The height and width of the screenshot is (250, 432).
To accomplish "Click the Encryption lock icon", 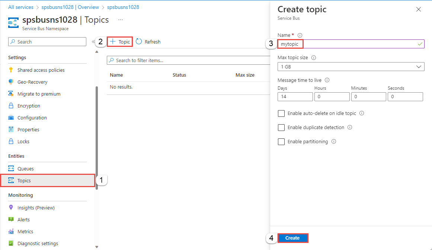I will [x=11, y=106].
